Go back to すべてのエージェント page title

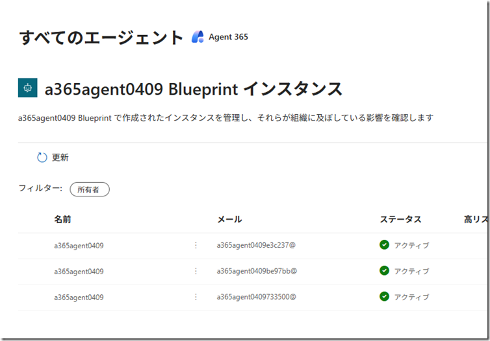pos(102,38)
